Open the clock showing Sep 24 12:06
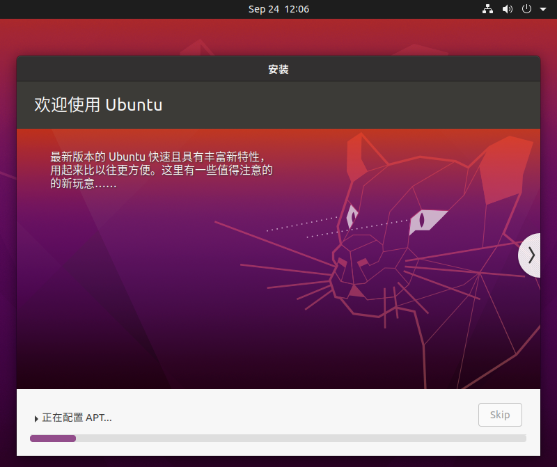This screenshot has height=467, width=557. tap(278, 9)
